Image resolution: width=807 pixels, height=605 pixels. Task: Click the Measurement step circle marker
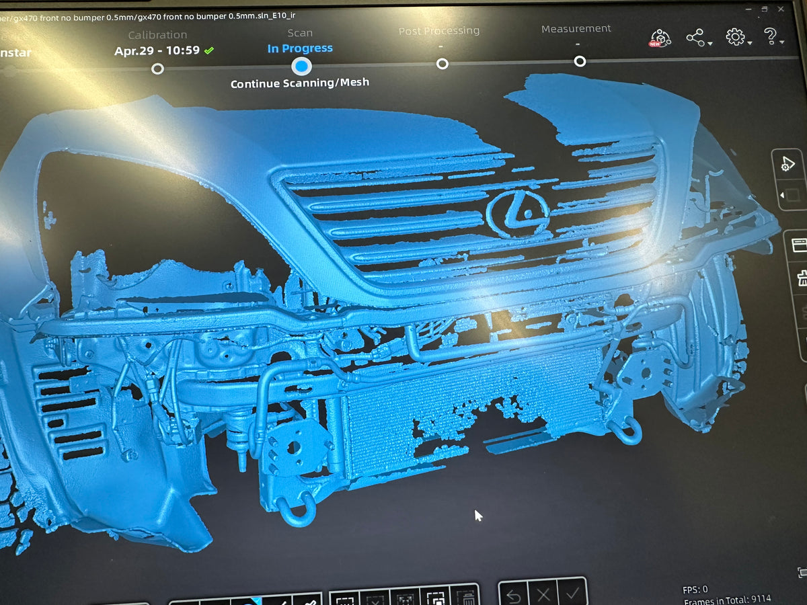580,61
